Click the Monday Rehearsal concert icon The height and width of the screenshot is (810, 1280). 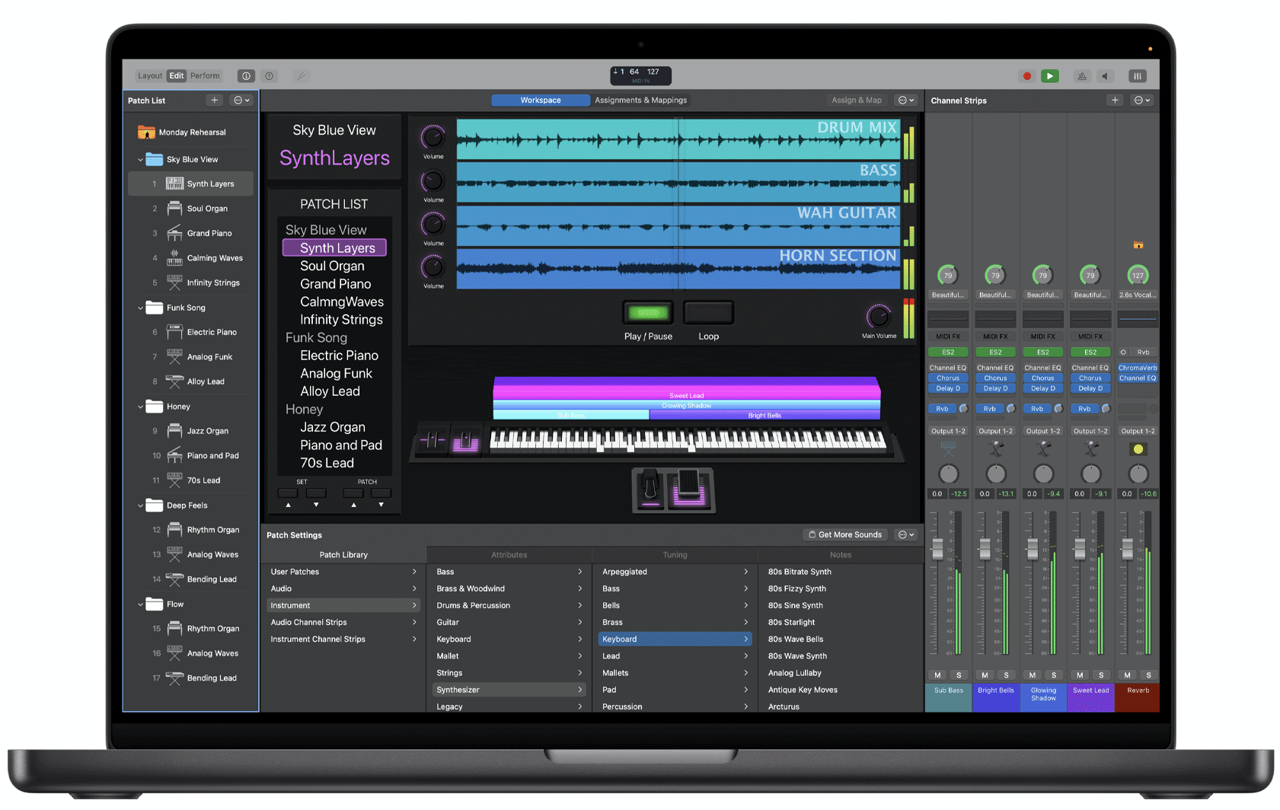tap(146, 131)
